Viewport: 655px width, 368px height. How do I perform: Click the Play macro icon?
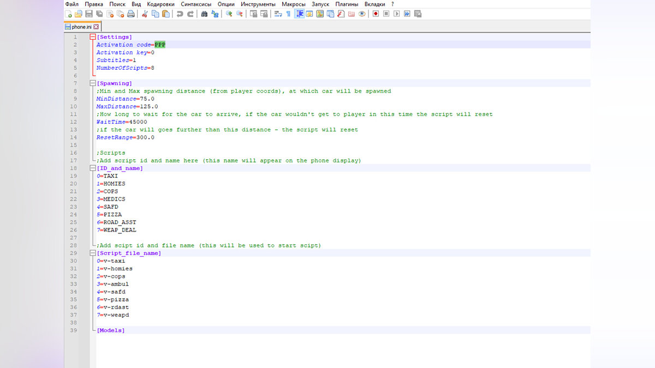pos(397,14)
